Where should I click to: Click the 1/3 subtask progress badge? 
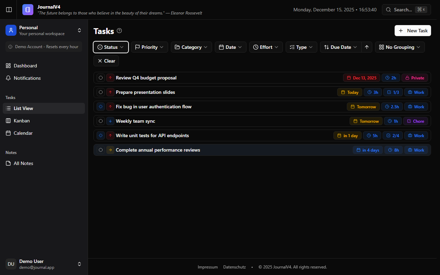393,92
